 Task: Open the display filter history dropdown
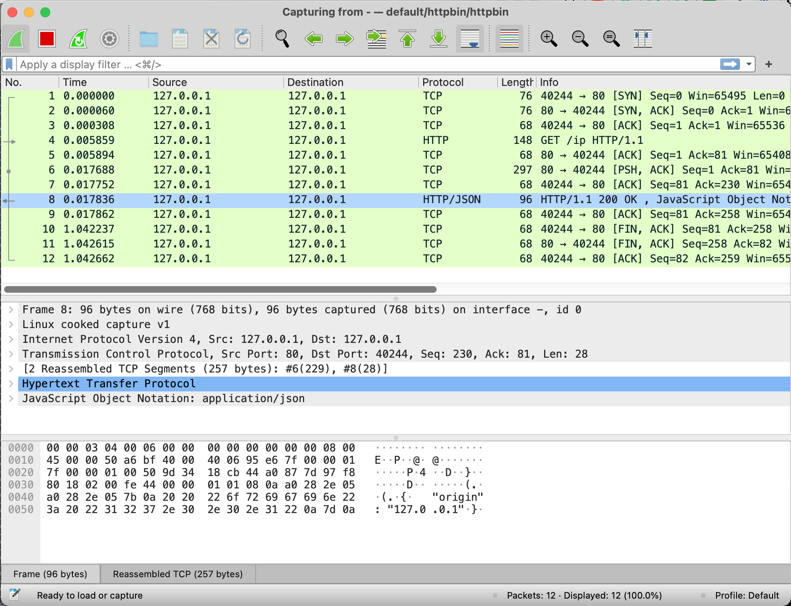[x=749, y=65]
